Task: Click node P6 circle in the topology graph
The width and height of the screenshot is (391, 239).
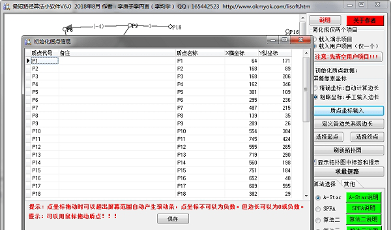Action: [65, 29]
